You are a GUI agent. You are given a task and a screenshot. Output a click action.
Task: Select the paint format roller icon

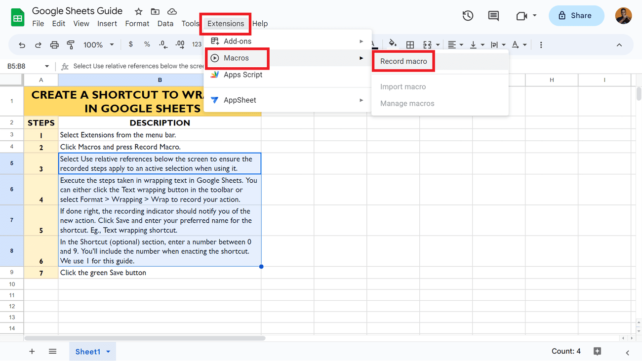click(71, 45)
